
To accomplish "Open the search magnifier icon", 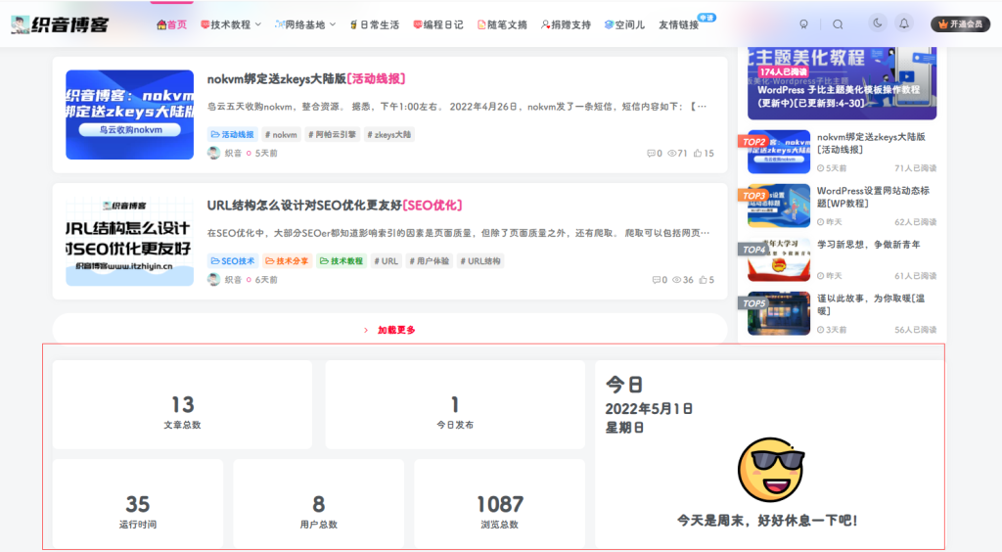I will coord(838,24).
